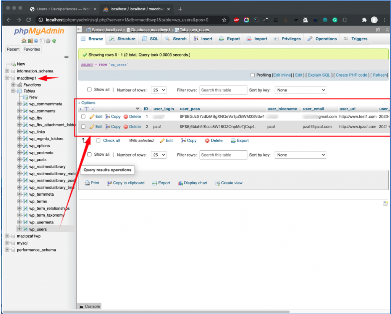Click the Favorites button in sidebar
The width and height of the screenshot is (391, 314).
[32, 49]
